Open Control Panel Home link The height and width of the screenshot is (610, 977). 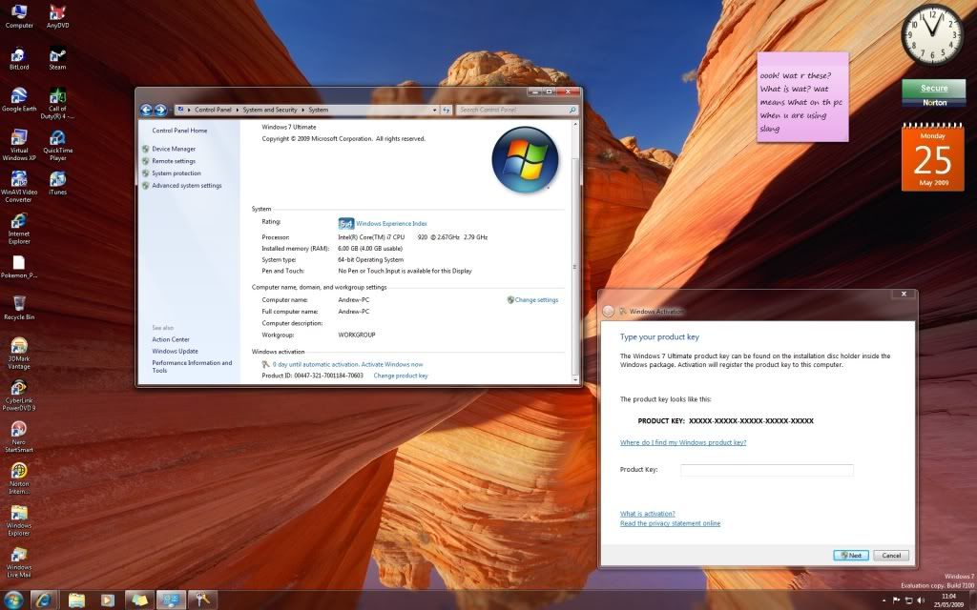(x=179, y=131)
